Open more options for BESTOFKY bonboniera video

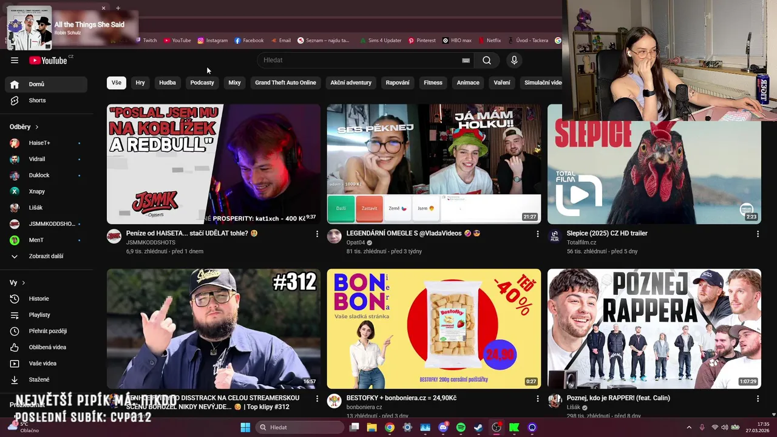tap(537, 399)
